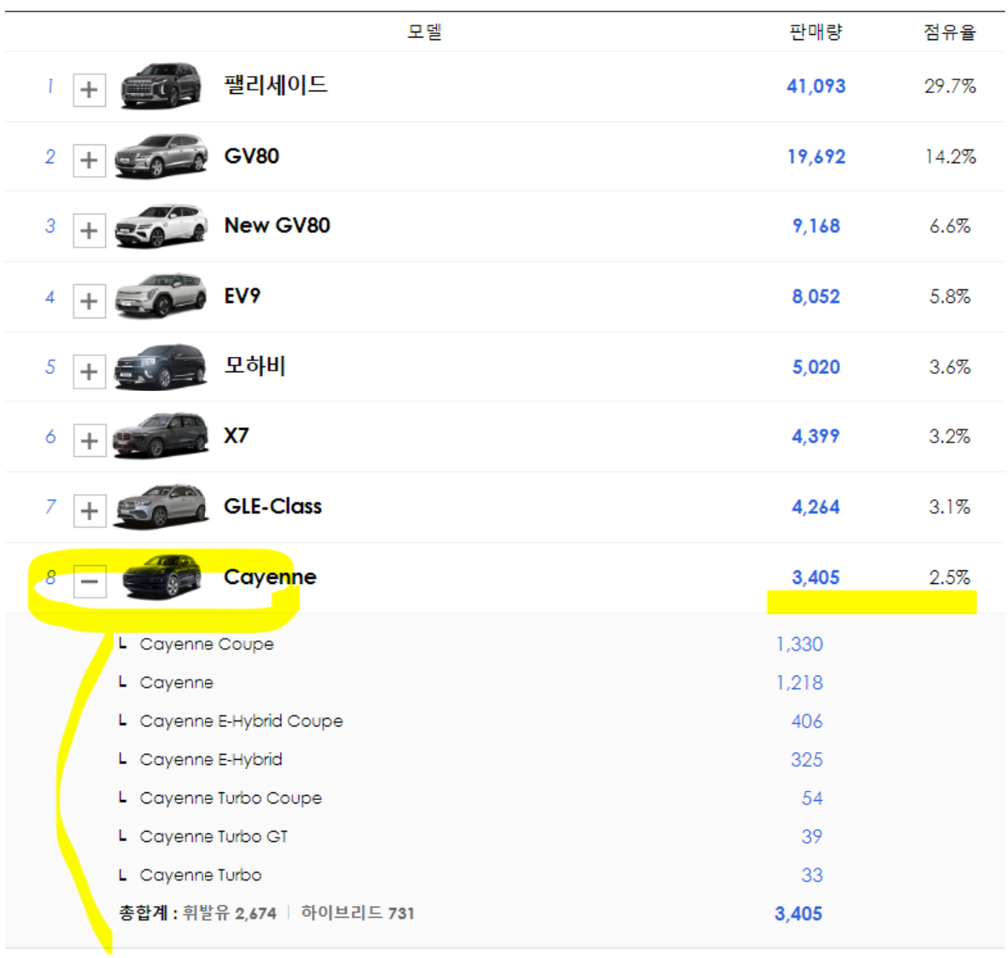Select the Cayenne trim figure 1,218
This screenshot has width=1008, height=958.
pyautogui.click(x=799, y=683)
